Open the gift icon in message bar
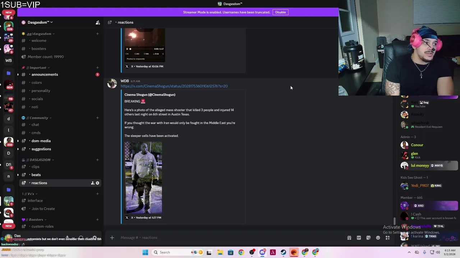 [x=349, y=238]
